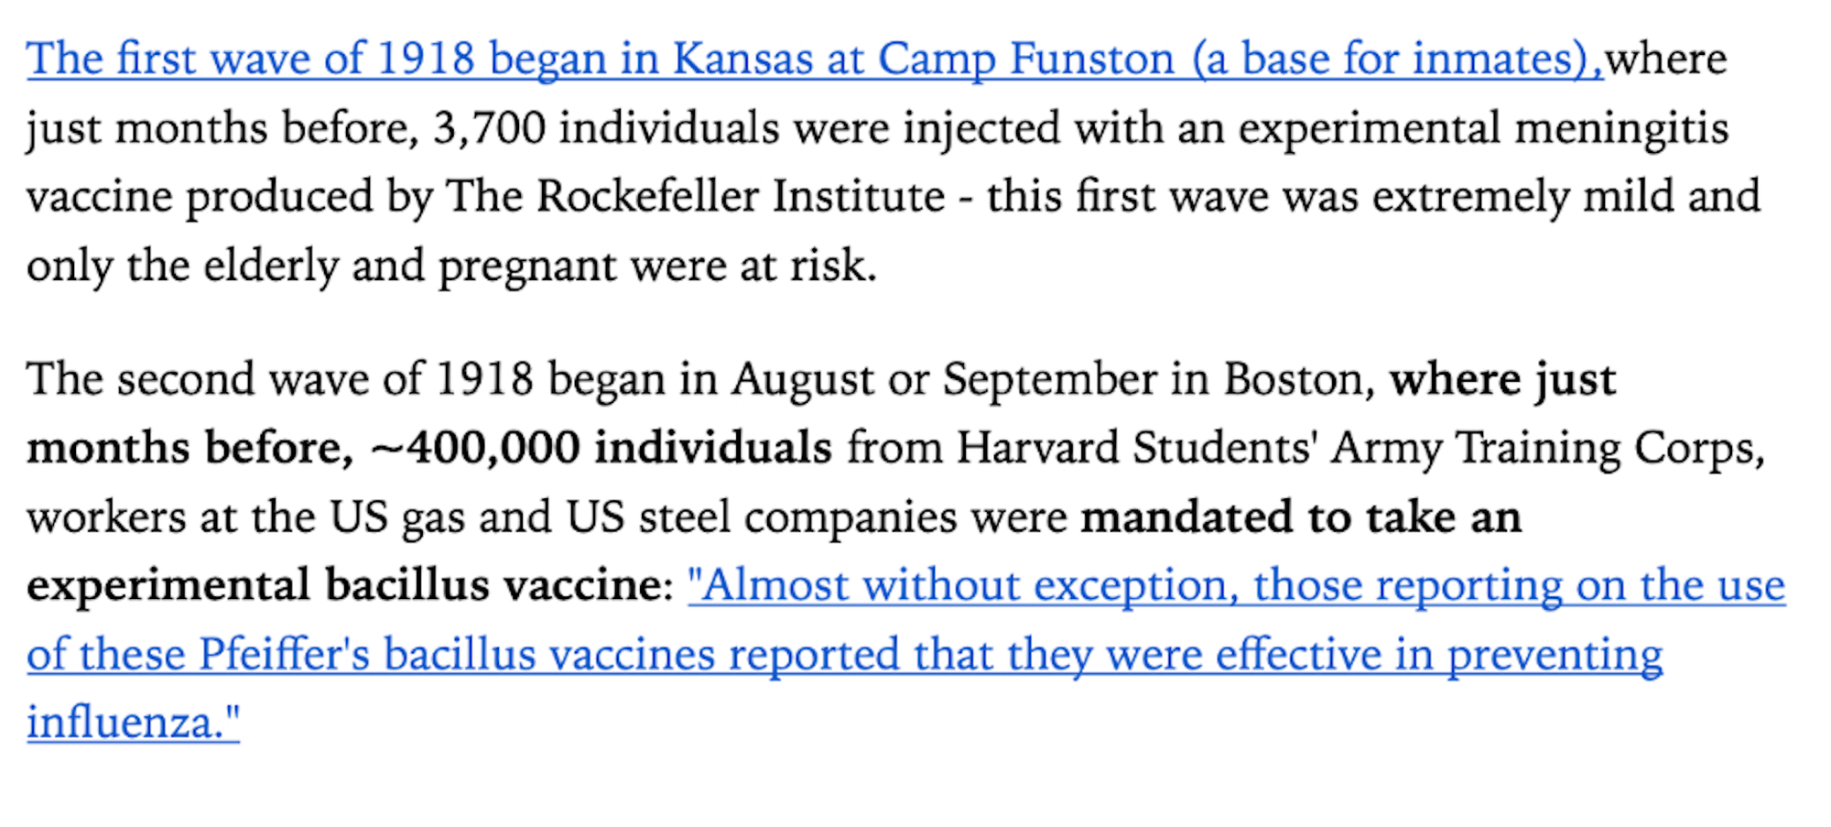Click "The second wave of 1918" paragraph start

click(x=279, y=380)
